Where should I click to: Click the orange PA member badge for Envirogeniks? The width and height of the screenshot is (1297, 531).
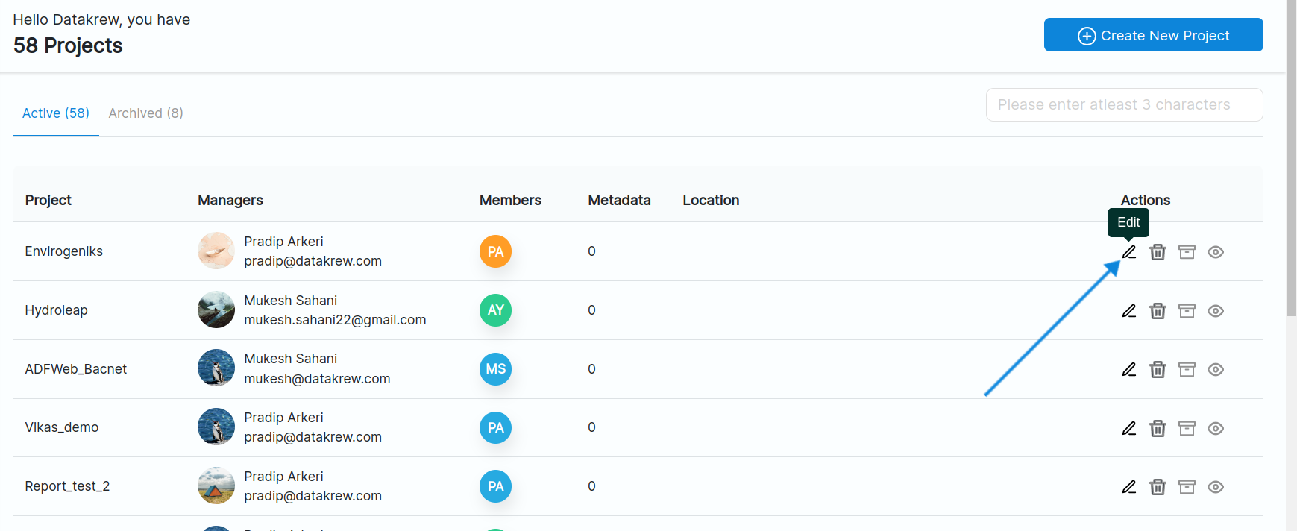(495, 251)
